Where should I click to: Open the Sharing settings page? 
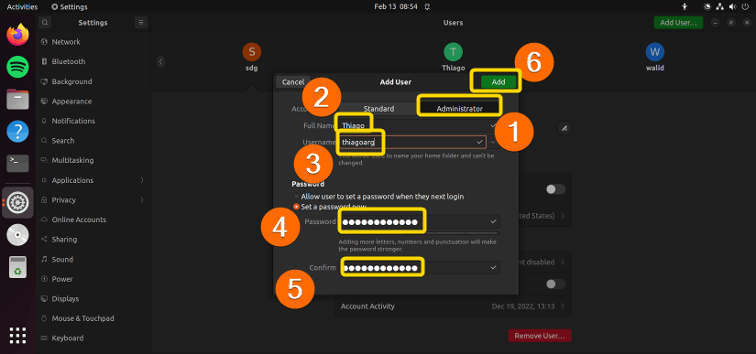tap(93, 240)
